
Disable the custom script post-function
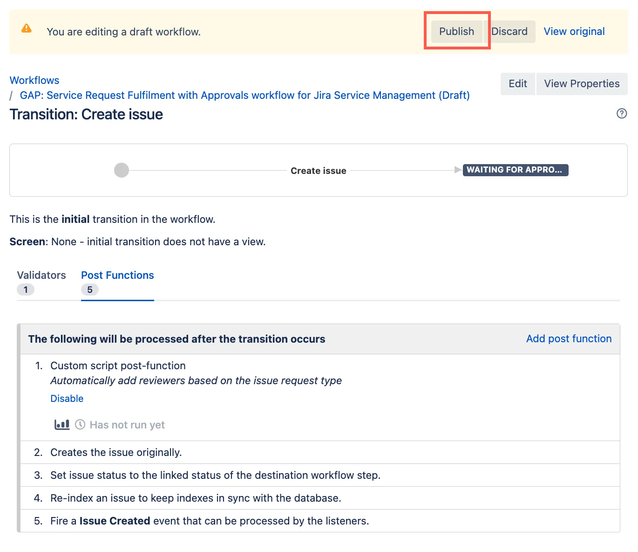click(x=67, y=398)
